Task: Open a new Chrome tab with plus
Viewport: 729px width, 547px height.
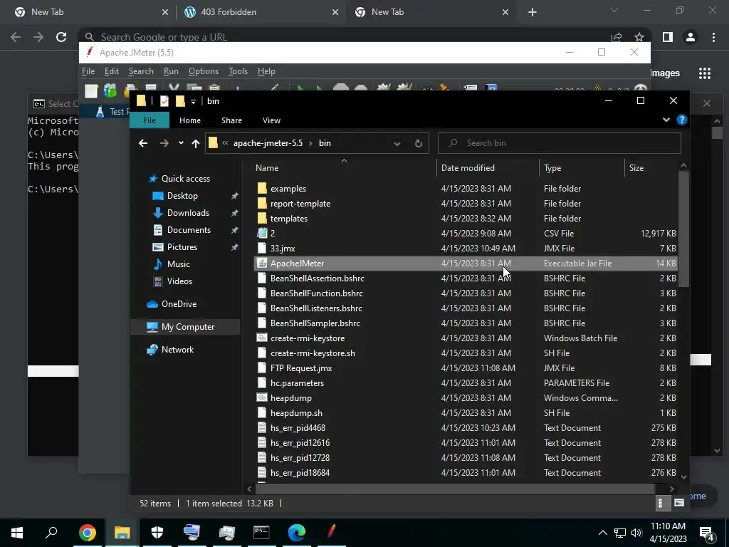Action: (533, 12)
